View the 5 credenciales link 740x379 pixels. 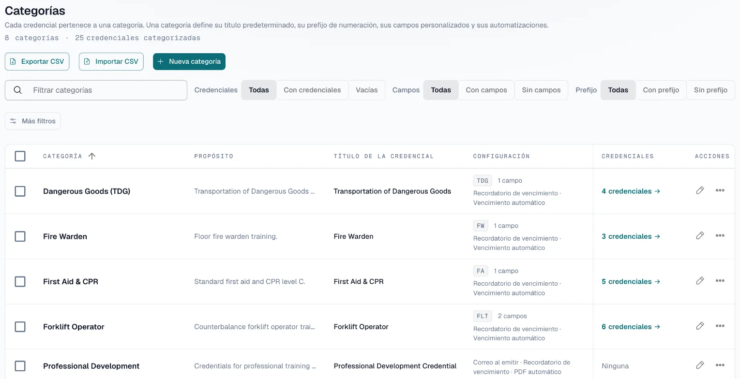pyautogui.click(x=631, y=281)
